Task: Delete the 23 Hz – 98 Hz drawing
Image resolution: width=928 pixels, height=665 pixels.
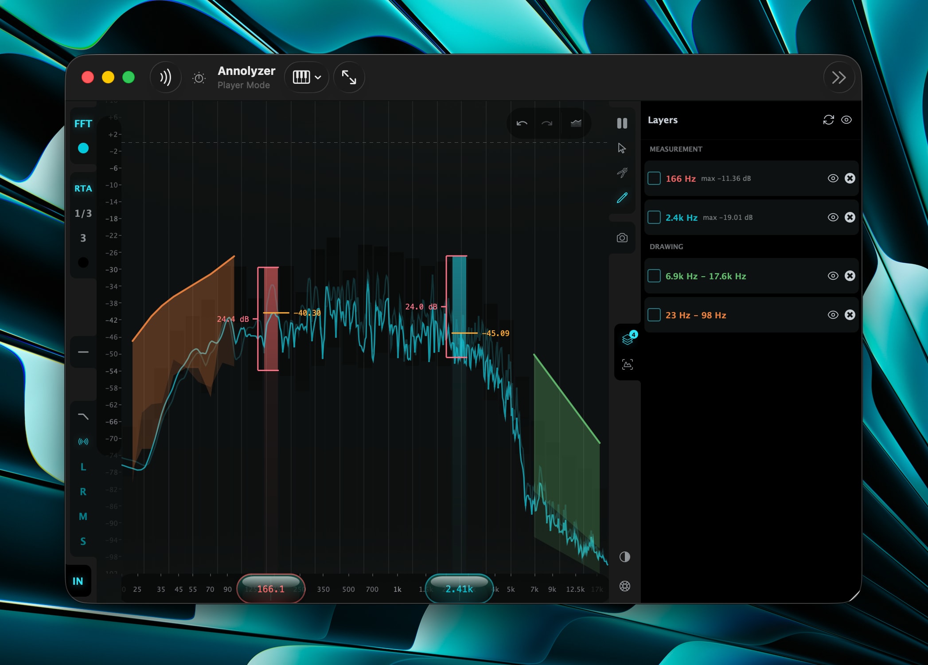Action: click(850, 315)
